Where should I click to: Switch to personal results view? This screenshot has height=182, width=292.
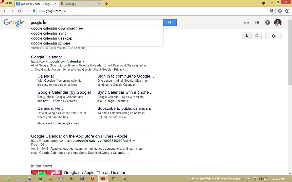(247, 36)
